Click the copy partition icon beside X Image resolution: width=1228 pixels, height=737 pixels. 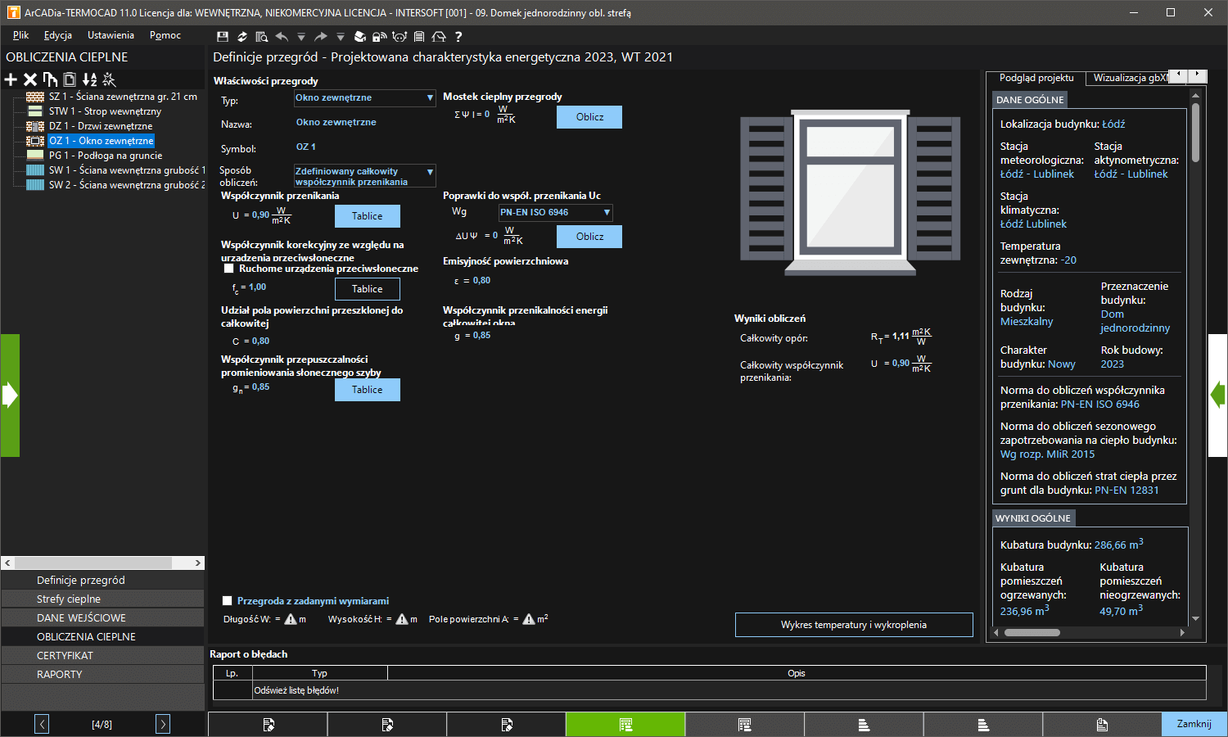point(50,79)
